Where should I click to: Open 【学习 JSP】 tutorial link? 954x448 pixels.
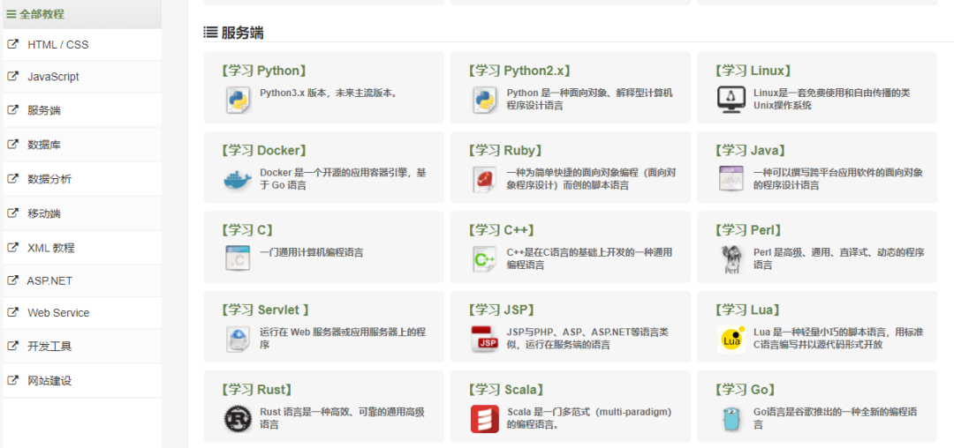tap(502, 309)
